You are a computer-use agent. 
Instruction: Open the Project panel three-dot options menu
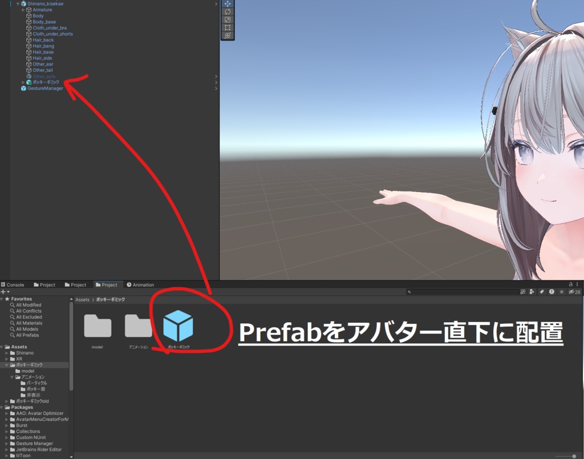pos(577,284)
